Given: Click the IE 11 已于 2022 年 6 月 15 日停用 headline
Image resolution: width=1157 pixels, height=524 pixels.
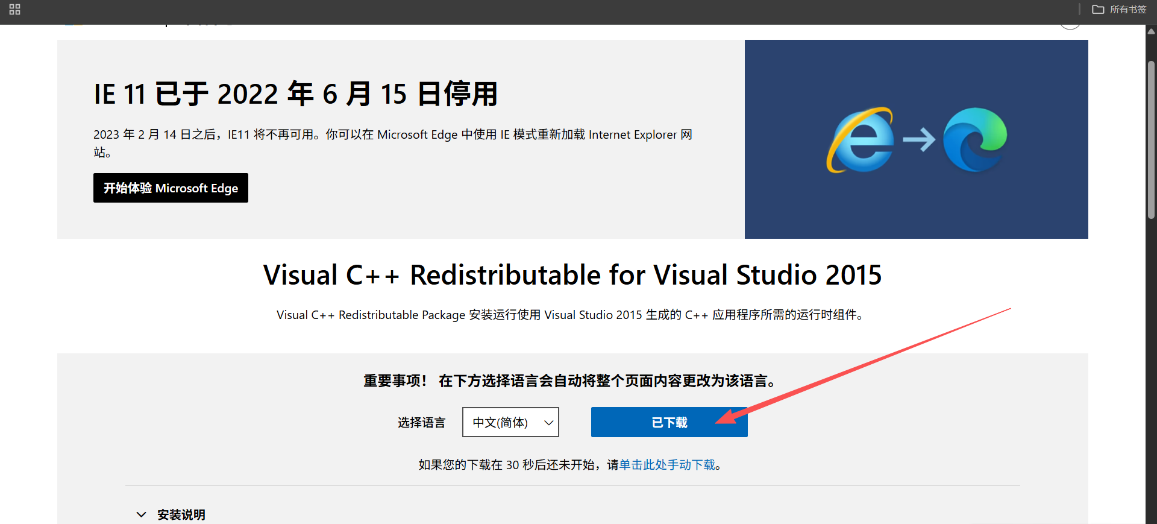Looking at the screenshot, I should point(295,94).
